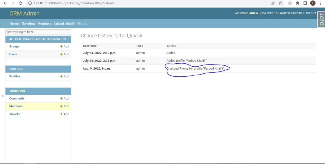Select 'July 24, 2022, 2:10 p.m.' entry

click(99, 53)
